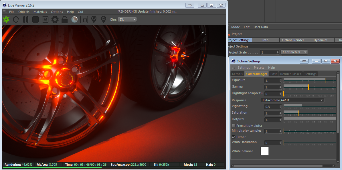Click the Highlight compression value field
The width and height of the screenshot is (342, 170).
coord(273,94)
